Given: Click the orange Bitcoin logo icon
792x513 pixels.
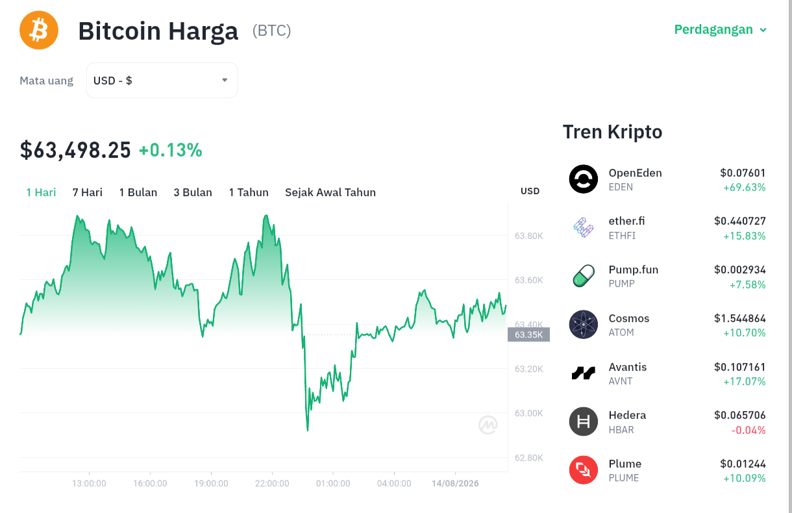Looking at the screenshot, I should 39,30.
